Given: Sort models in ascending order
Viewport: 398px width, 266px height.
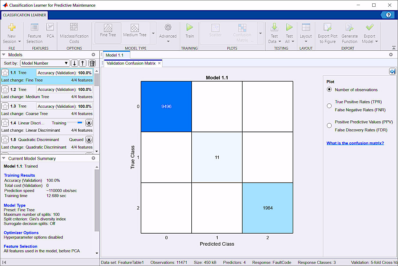Looking at the screenshot, I should (83, 63).
